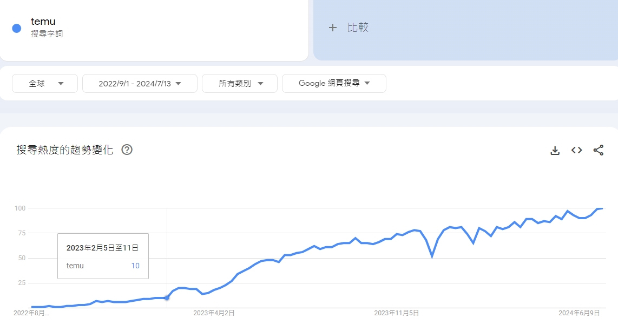Click the 2023年4月2日 axis label
Viewport: 618px width, 325px height.
214,313
